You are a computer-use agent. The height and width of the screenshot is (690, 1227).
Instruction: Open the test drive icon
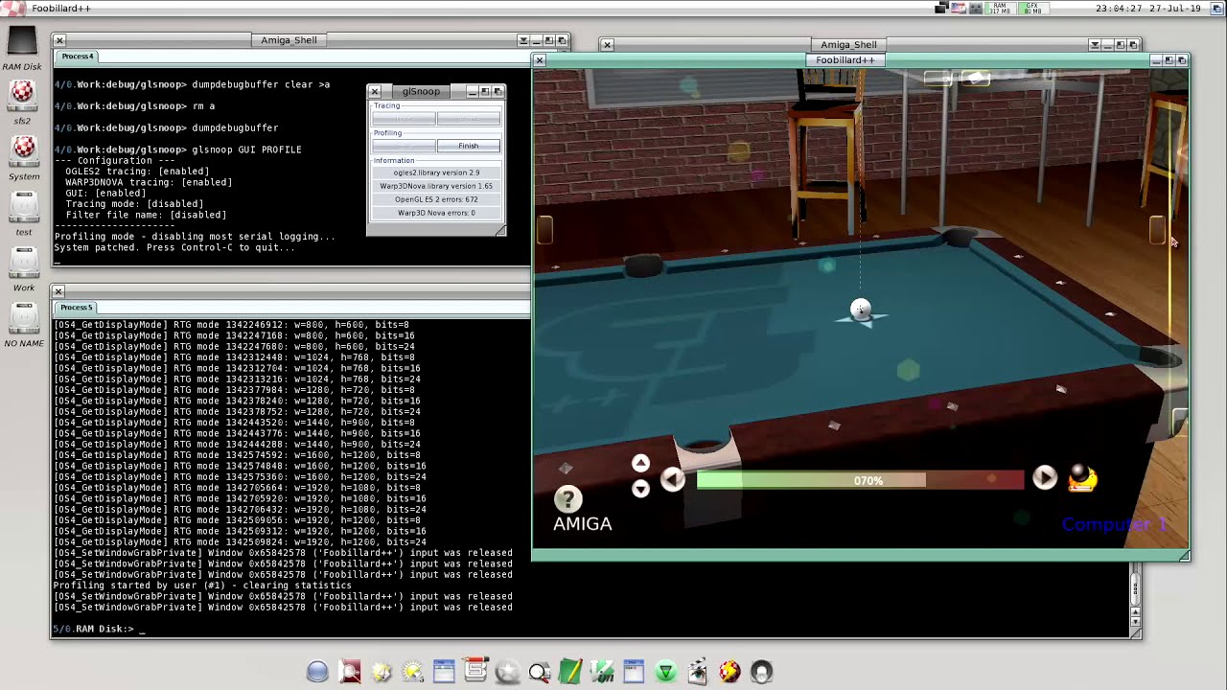tap(23, 207)
